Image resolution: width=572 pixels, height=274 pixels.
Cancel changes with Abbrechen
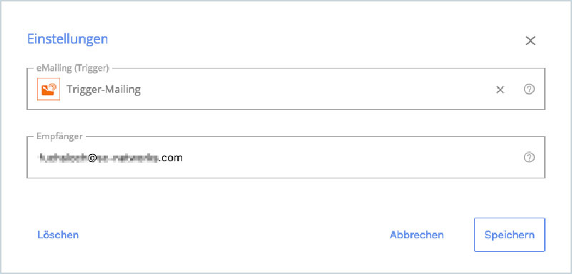417,235
